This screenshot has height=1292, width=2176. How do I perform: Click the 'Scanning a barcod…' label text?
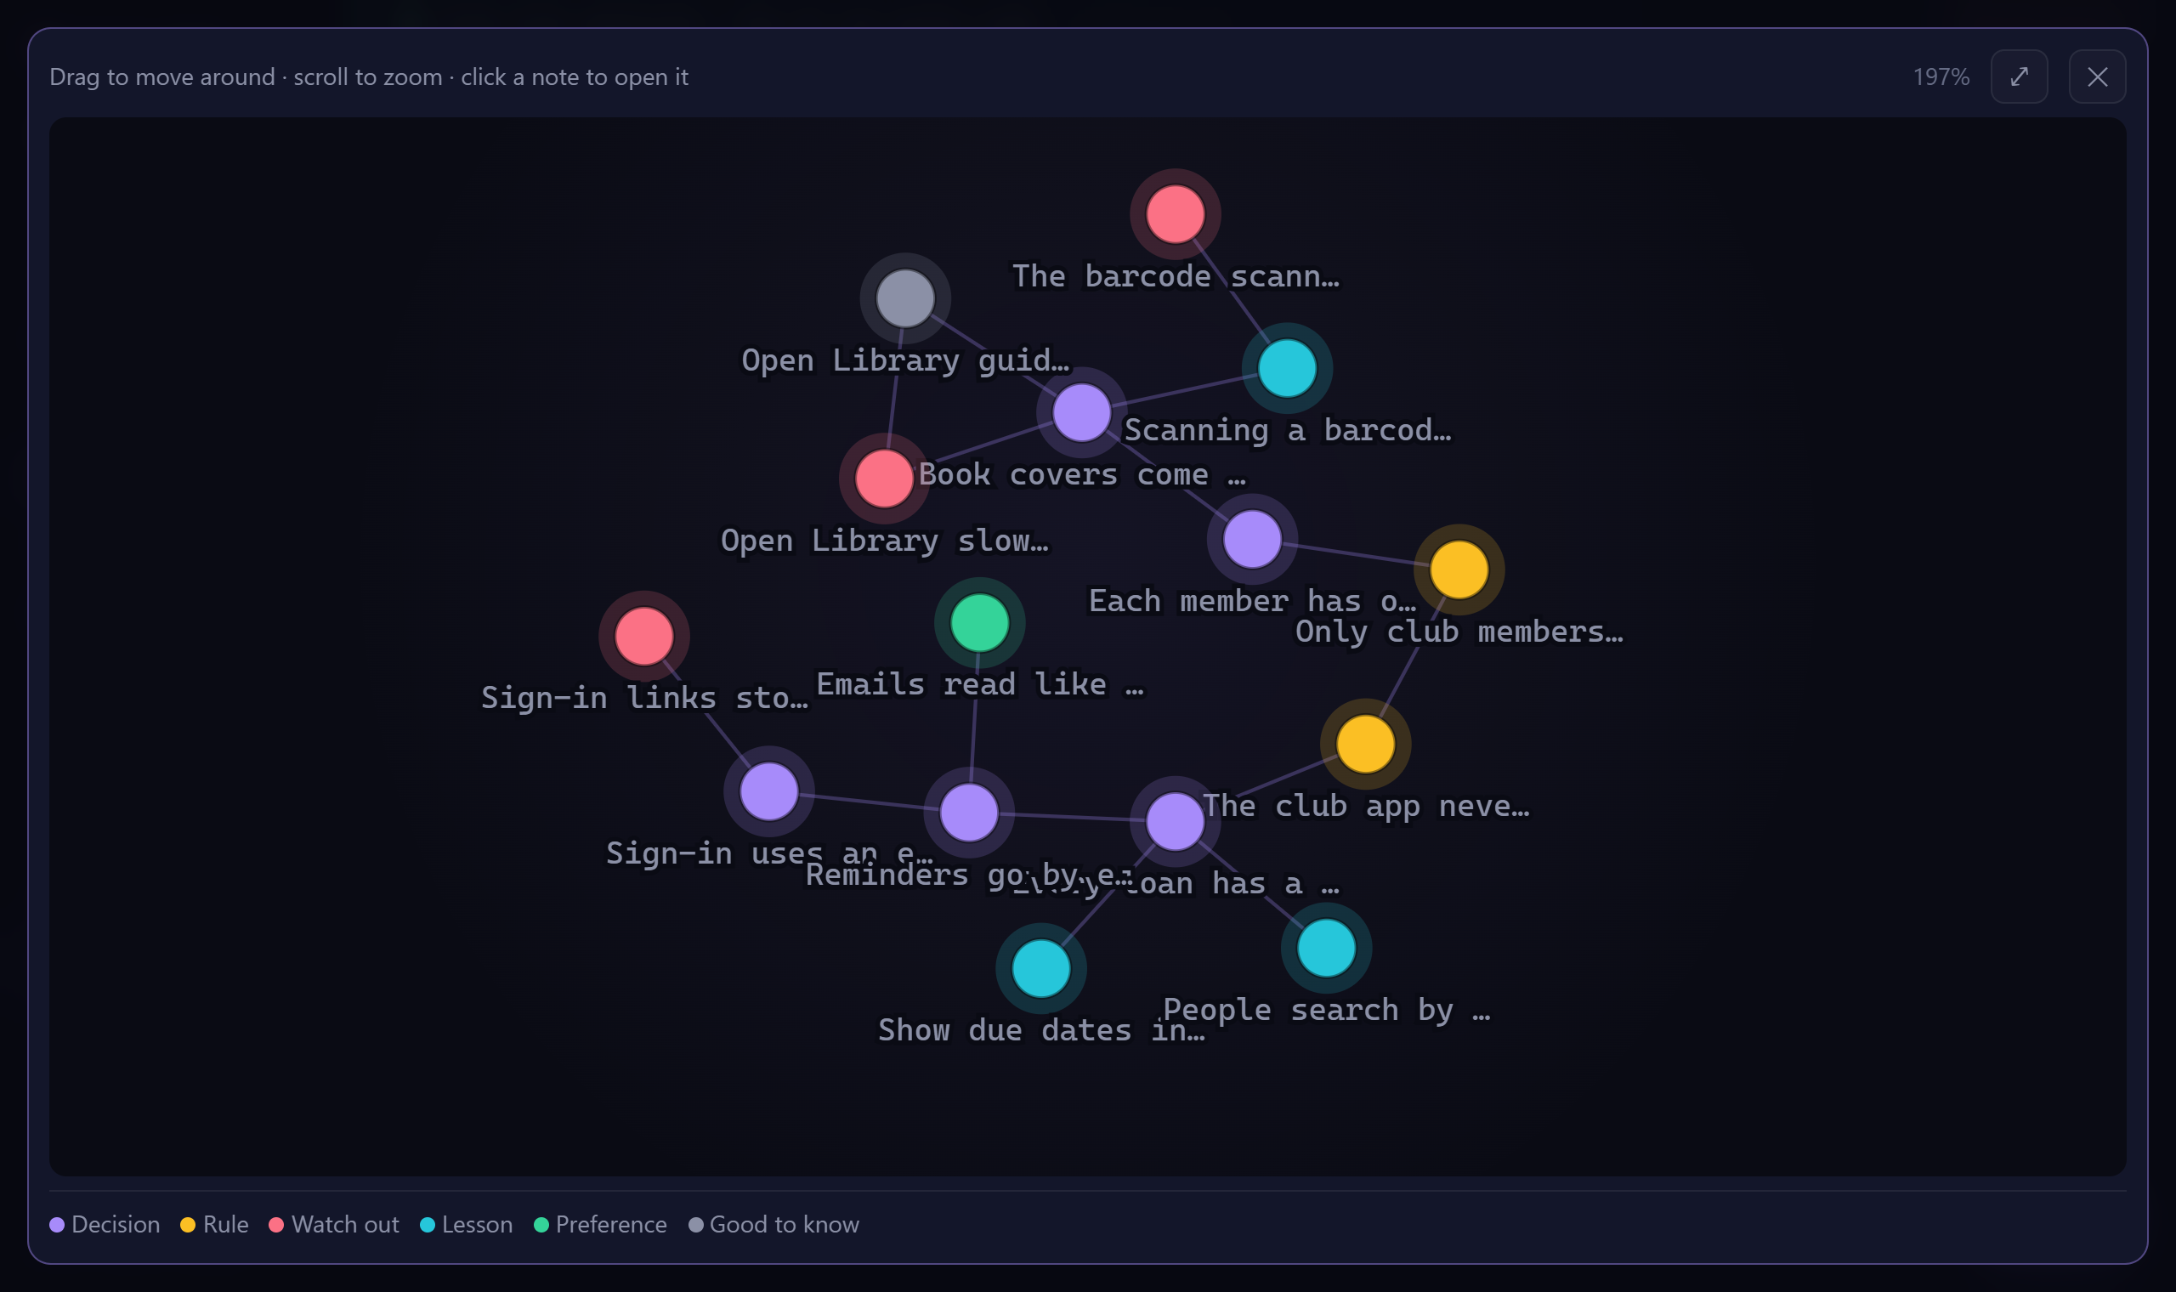pos(1287,430)
